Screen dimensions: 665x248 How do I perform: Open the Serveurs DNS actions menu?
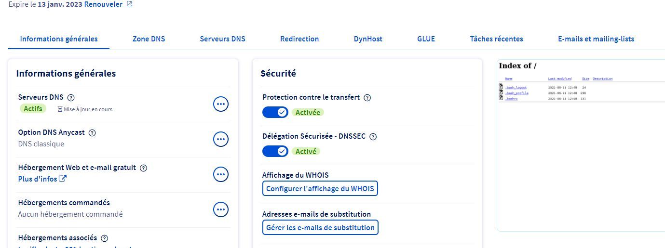tap(221, 104)
